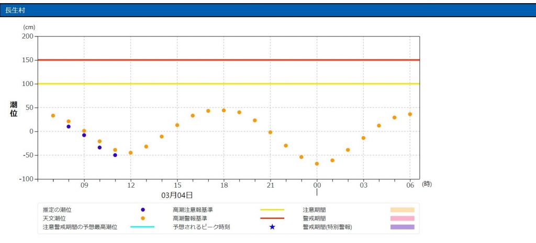Click the 注意警戒期間の予想最高潮位 legend label
The image size is (536, 243).
pyautogui.click(x=80, y=227)
